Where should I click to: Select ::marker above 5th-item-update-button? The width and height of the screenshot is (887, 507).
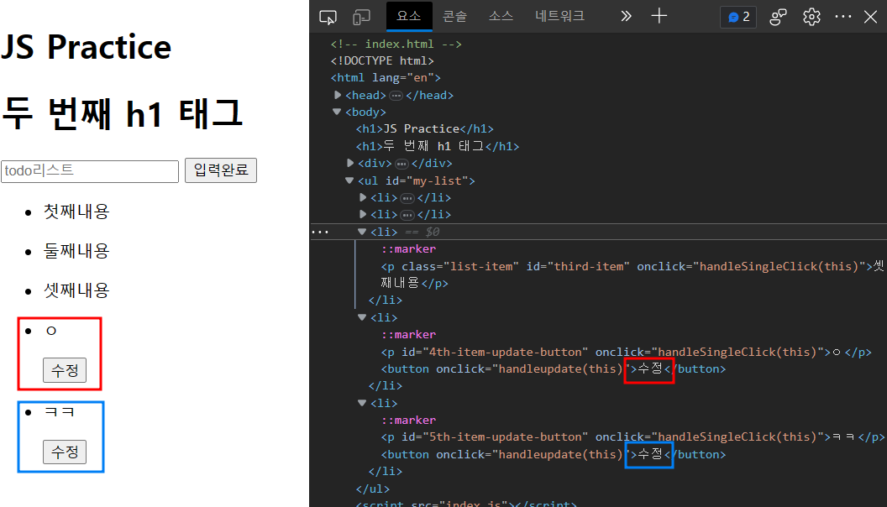(x=408, y=420)
